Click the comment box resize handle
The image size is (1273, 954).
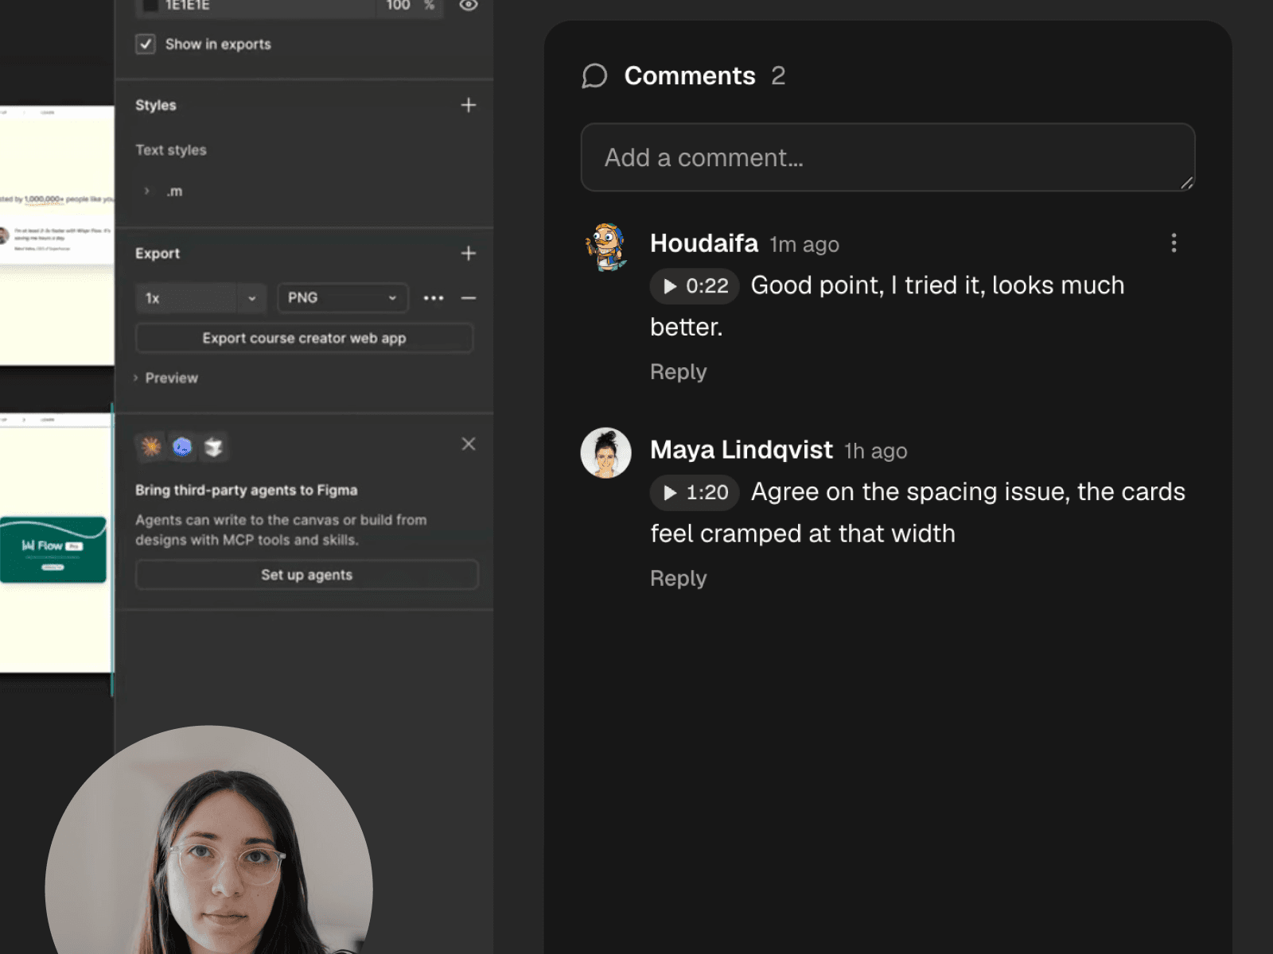click(x=1186, y=183)
